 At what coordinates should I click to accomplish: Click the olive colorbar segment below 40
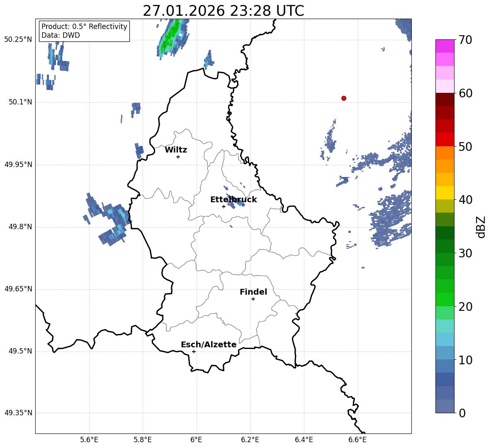445,206
